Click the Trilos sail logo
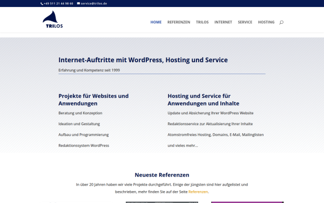324x203 pixels. (x=53, y=19)
